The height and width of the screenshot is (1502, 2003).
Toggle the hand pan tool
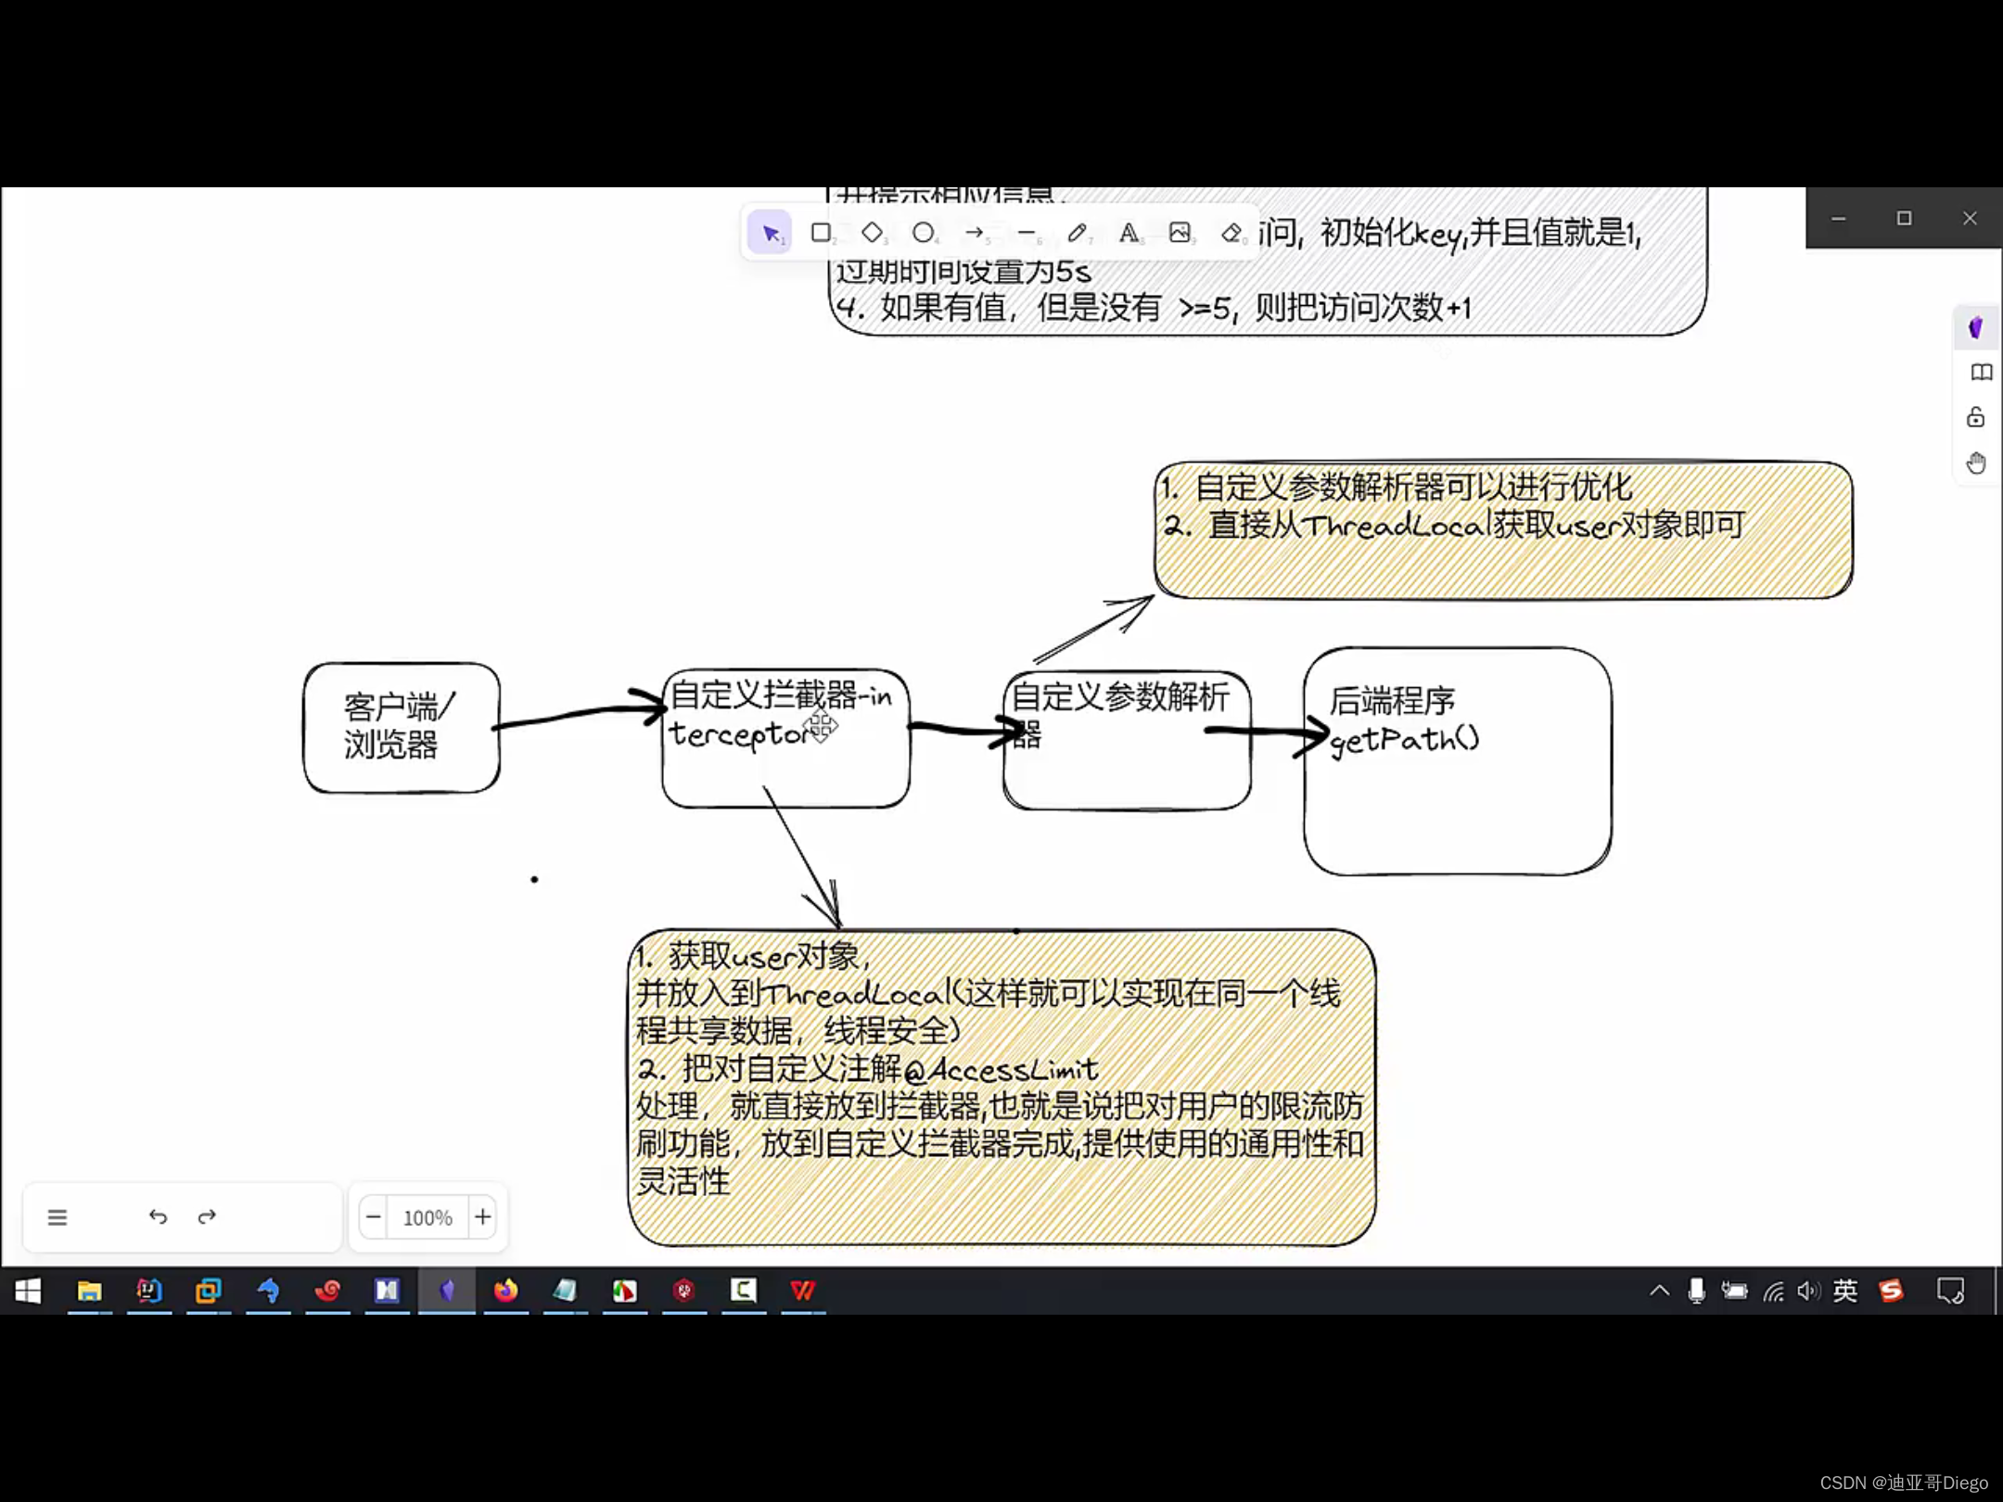1976,463
